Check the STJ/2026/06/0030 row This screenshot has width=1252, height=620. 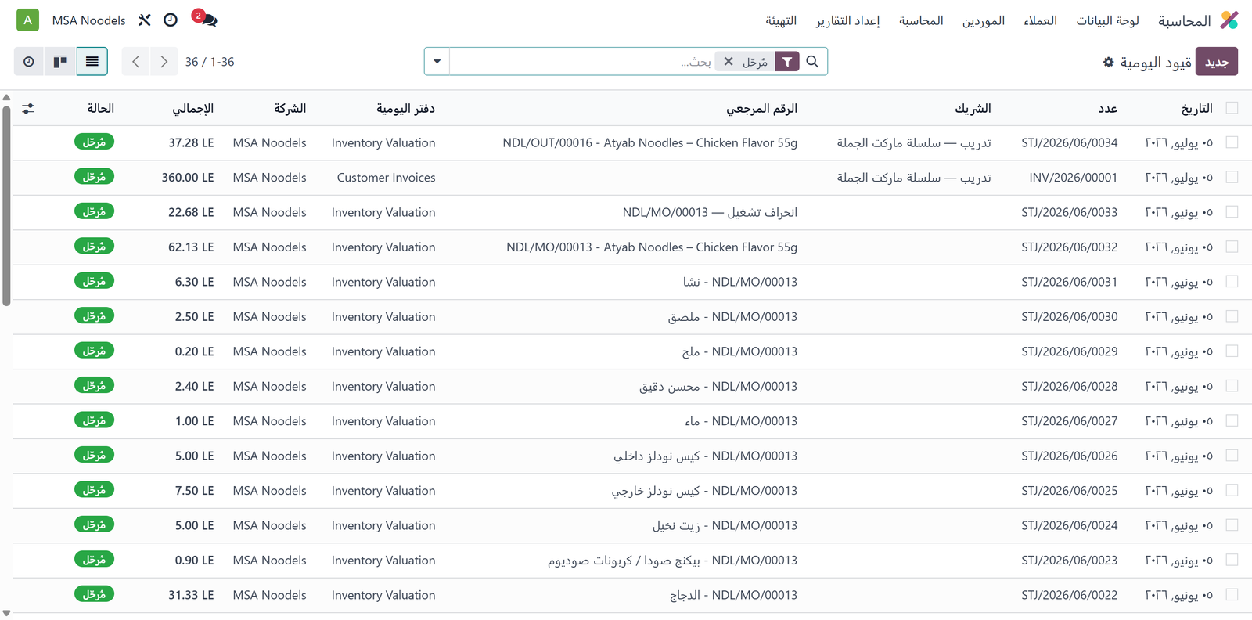click(1232, 316)
